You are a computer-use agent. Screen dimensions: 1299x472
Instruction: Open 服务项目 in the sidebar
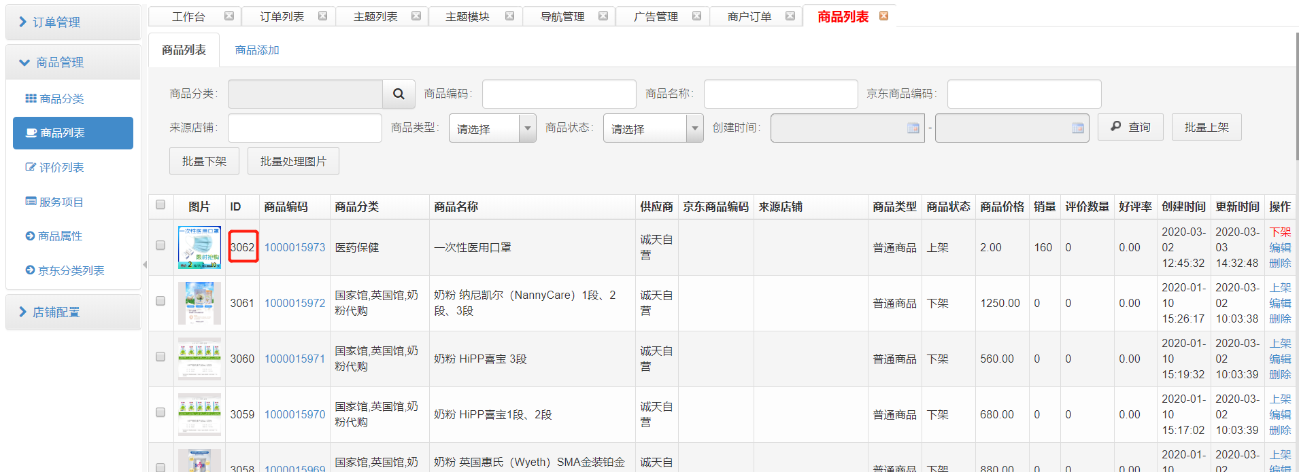coord(54,202)
